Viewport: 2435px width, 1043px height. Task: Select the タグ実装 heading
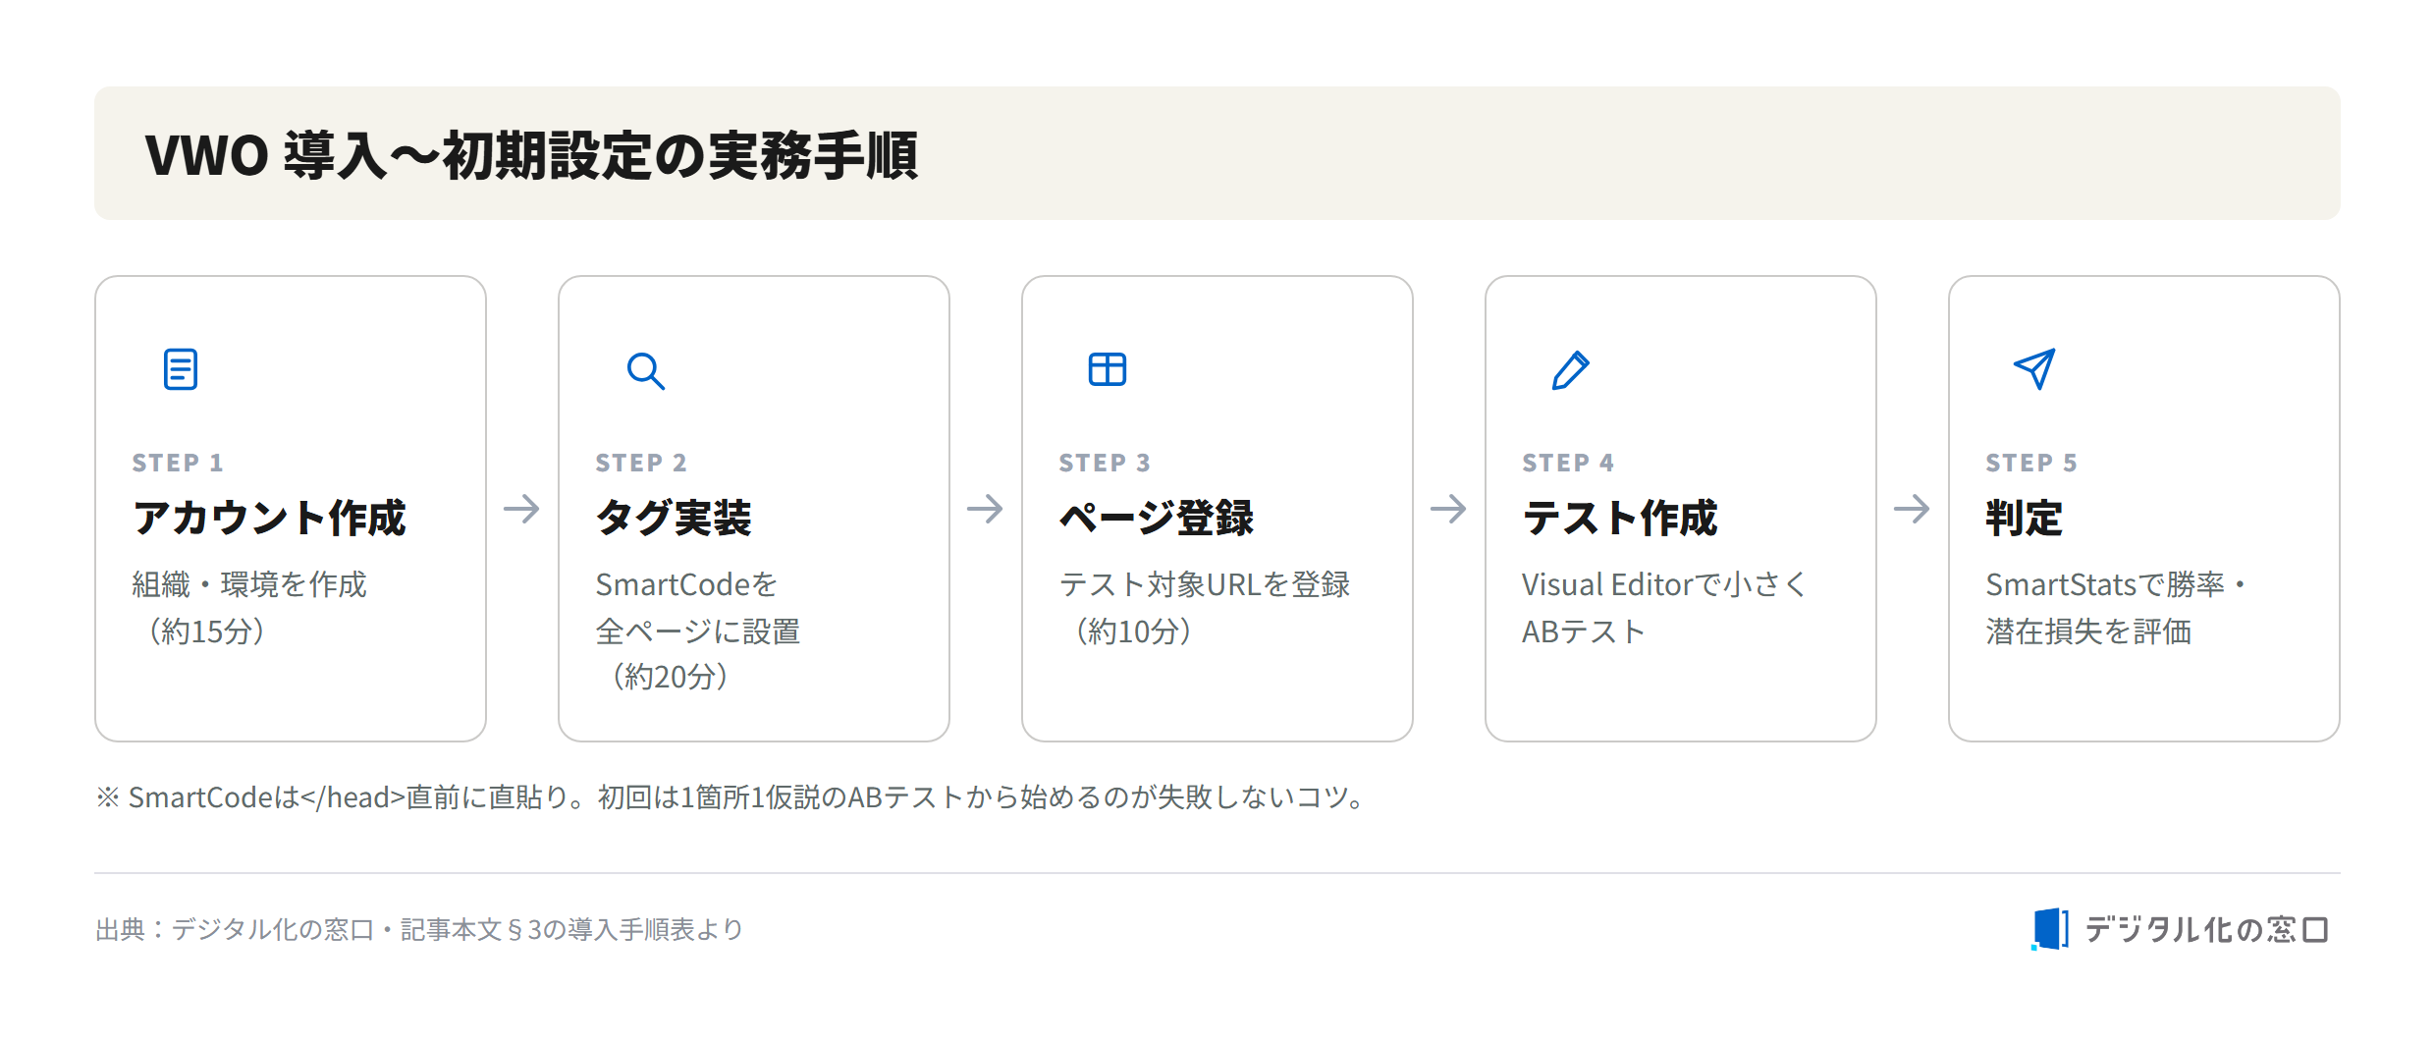click(x=674, y=518)
